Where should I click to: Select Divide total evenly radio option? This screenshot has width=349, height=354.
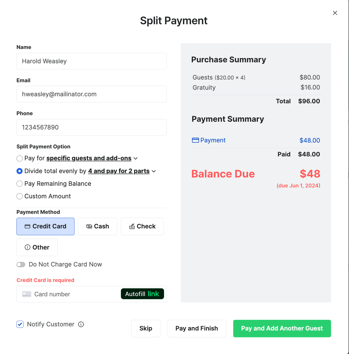coord(20,171)
